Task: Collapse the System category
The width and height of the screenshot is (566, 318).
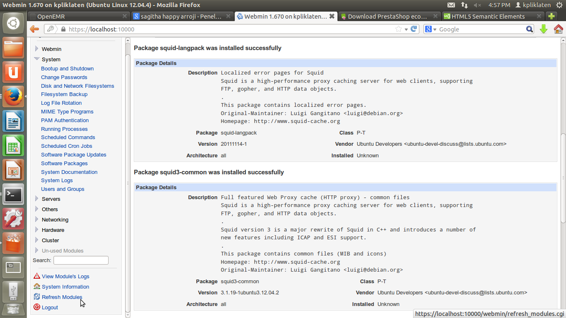Action: 37,59
